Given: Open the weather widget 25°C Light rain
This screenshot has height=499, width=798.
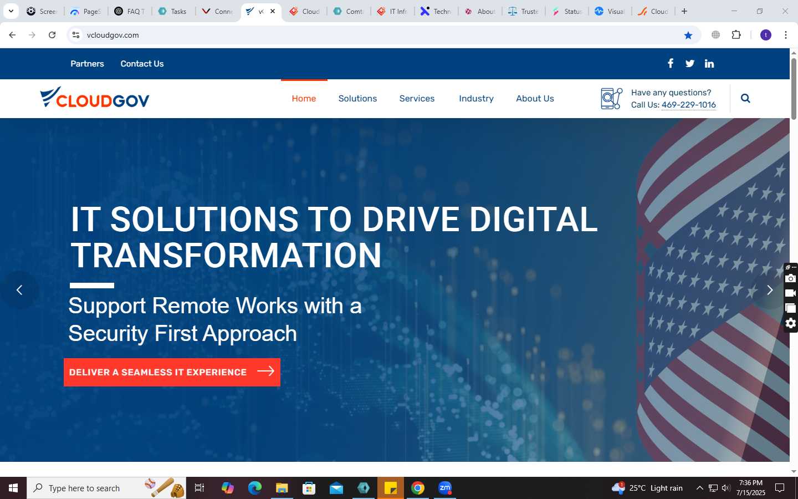Looking at the screenshot, I should click(x=647, y=488).
